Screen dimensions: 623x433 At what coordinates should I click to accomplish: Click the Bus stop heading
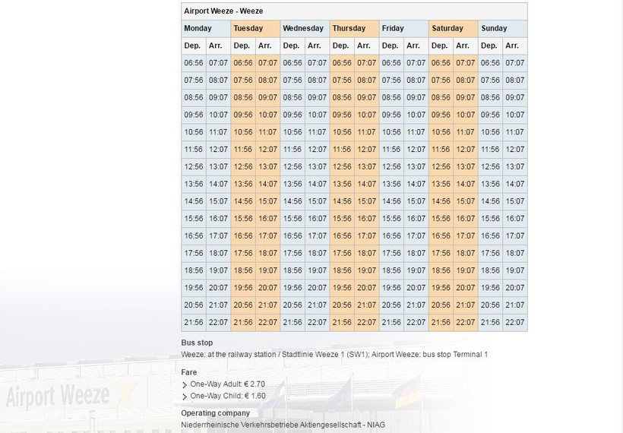point(197,343)
